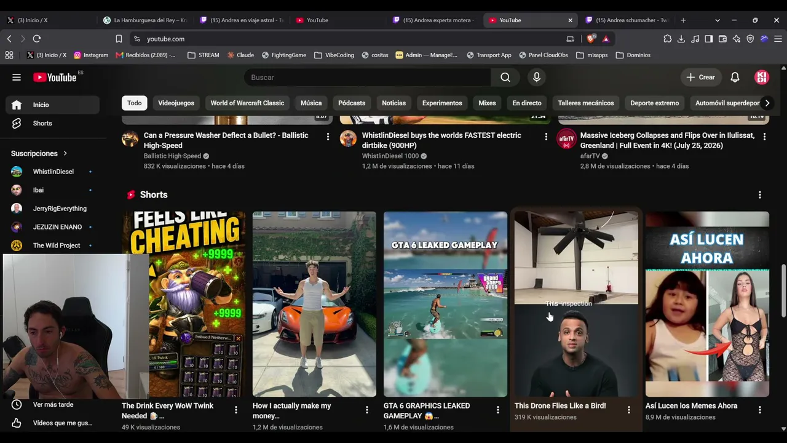
Task: Open the Brave Wallet icon
Action: [722, 39]
